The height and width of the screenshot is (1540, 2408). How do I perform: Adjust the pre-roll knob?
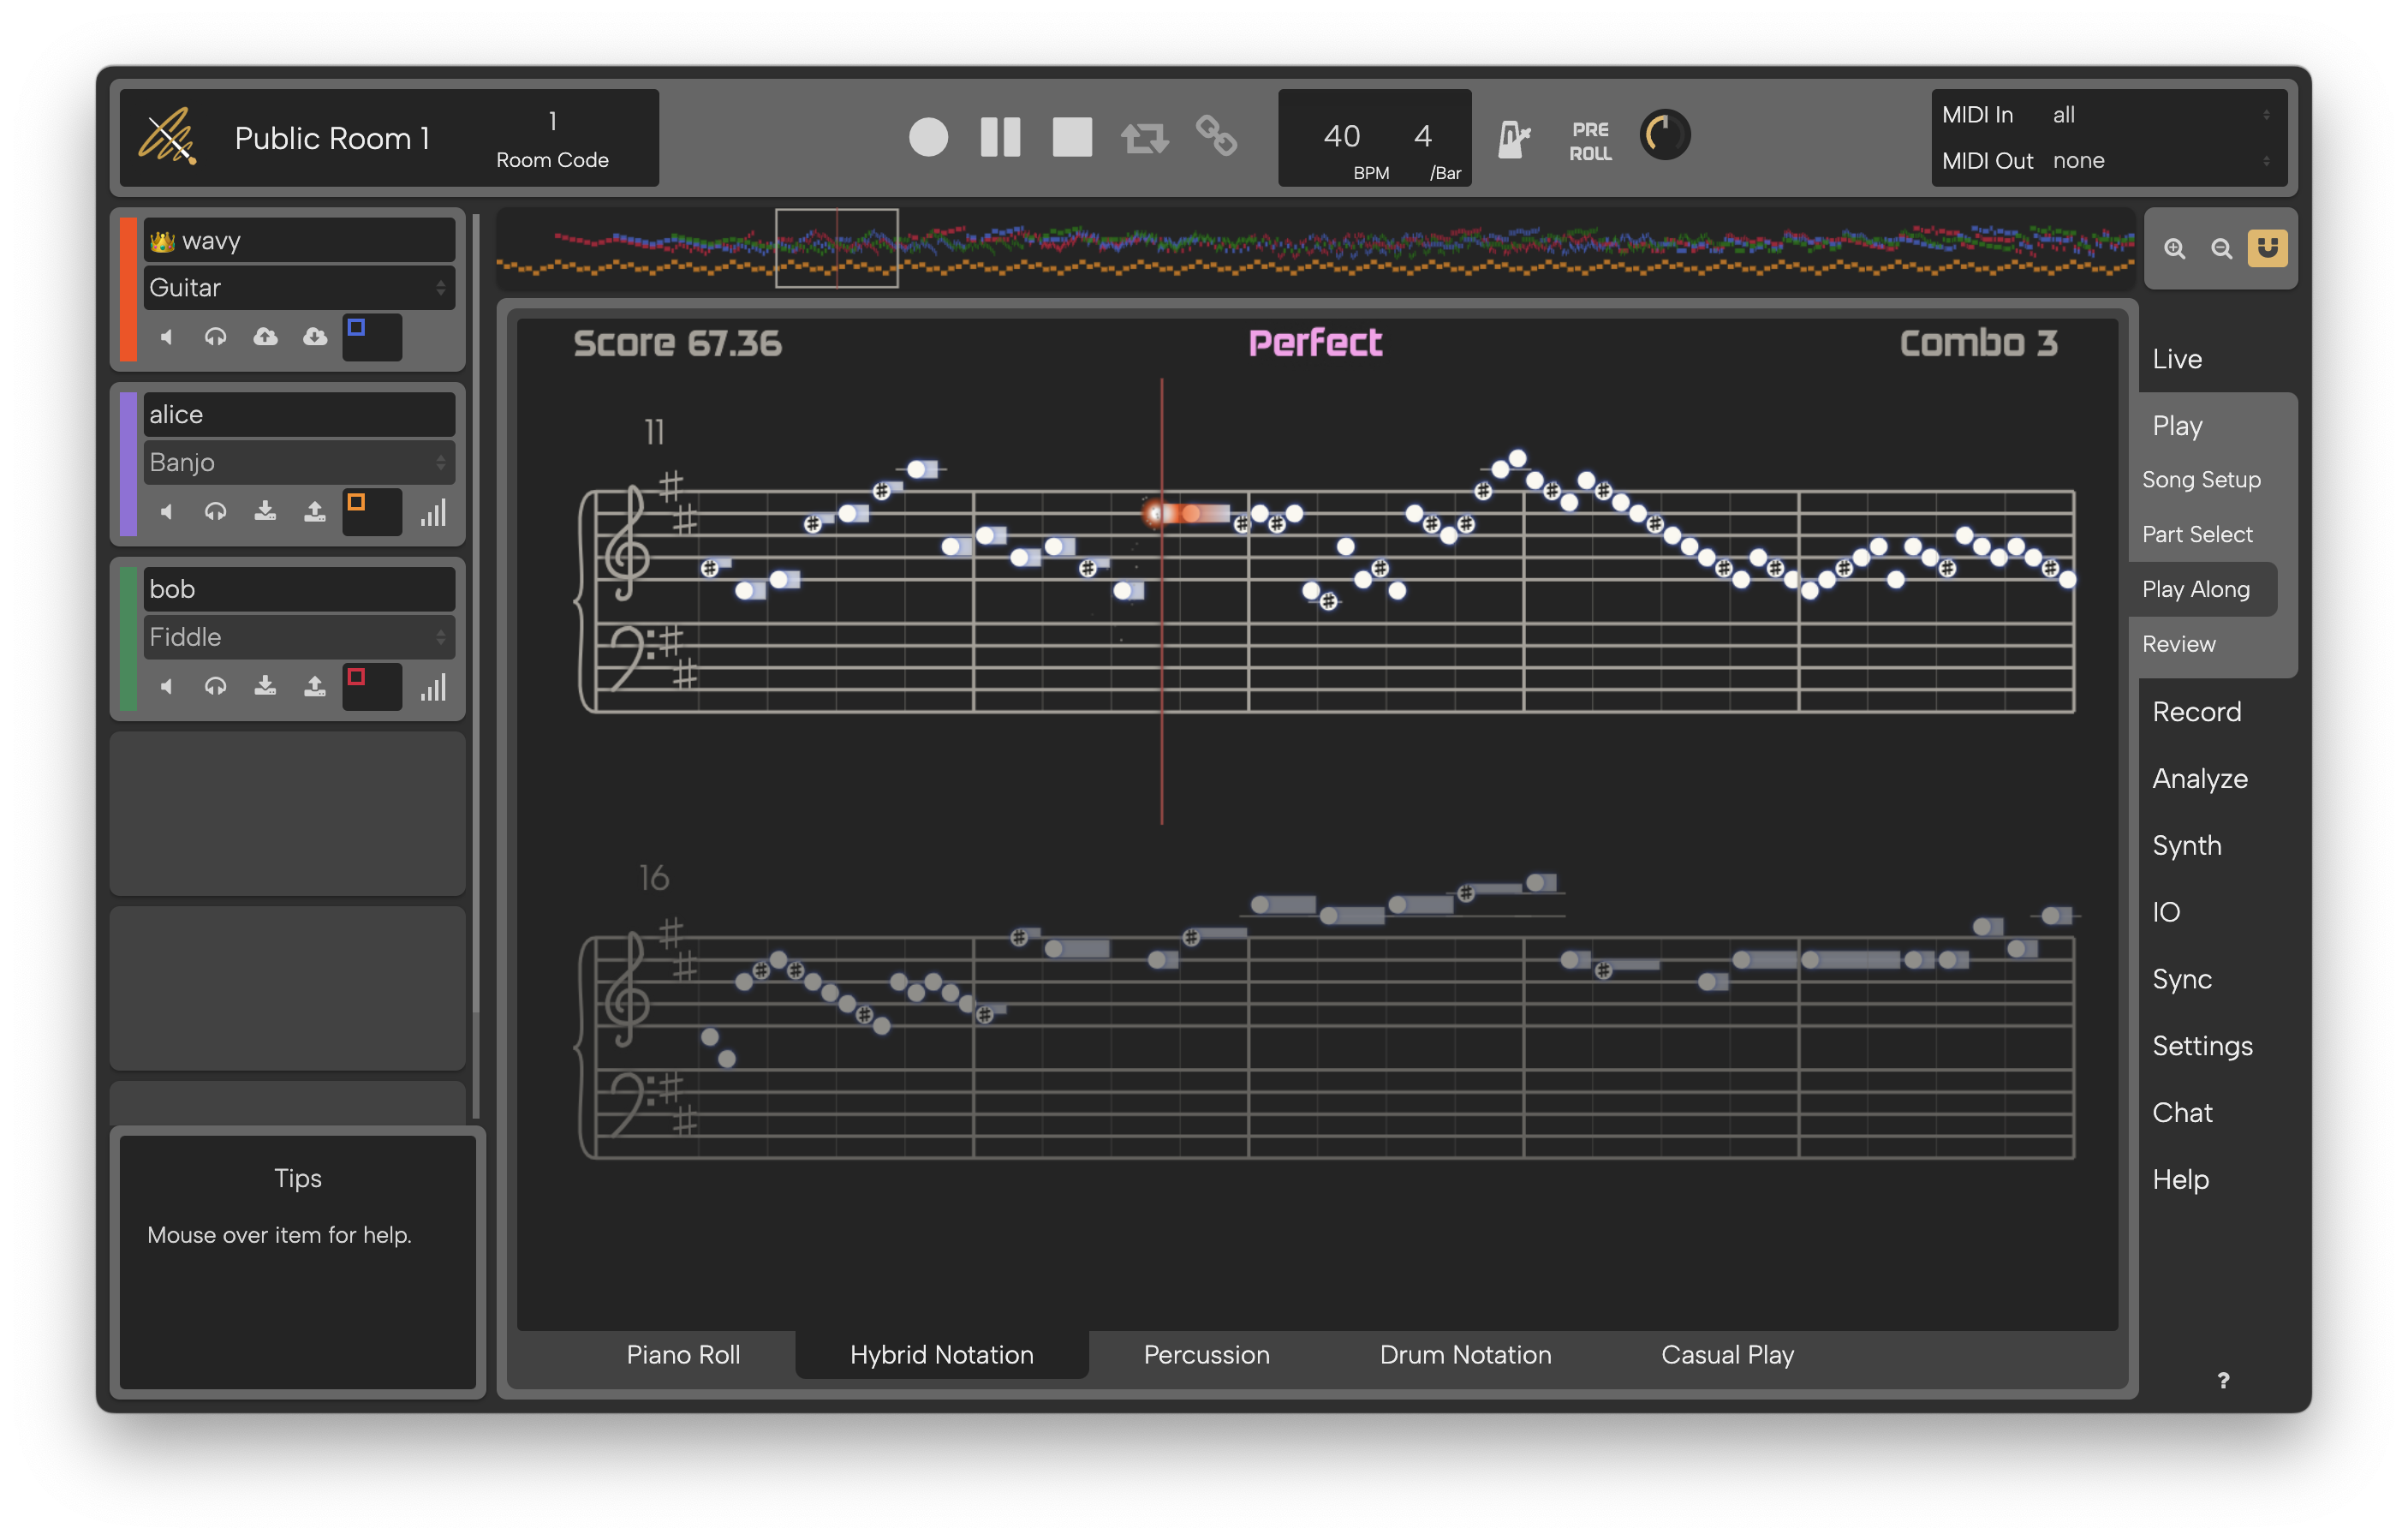(x=1664, y=135)
